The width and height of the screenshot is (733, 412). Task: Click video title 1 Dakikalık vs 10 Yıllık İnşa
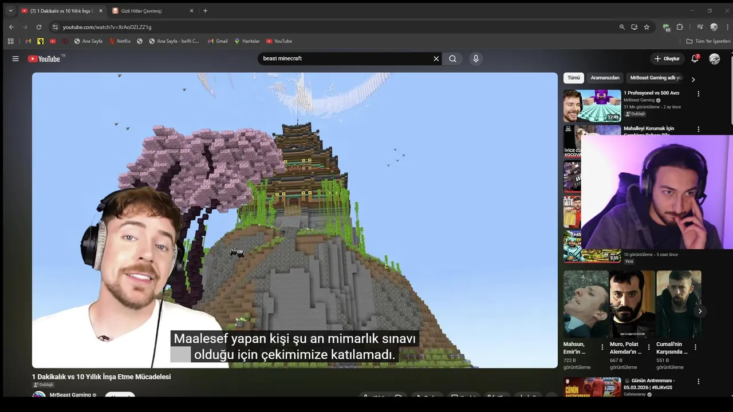[101, 377]
